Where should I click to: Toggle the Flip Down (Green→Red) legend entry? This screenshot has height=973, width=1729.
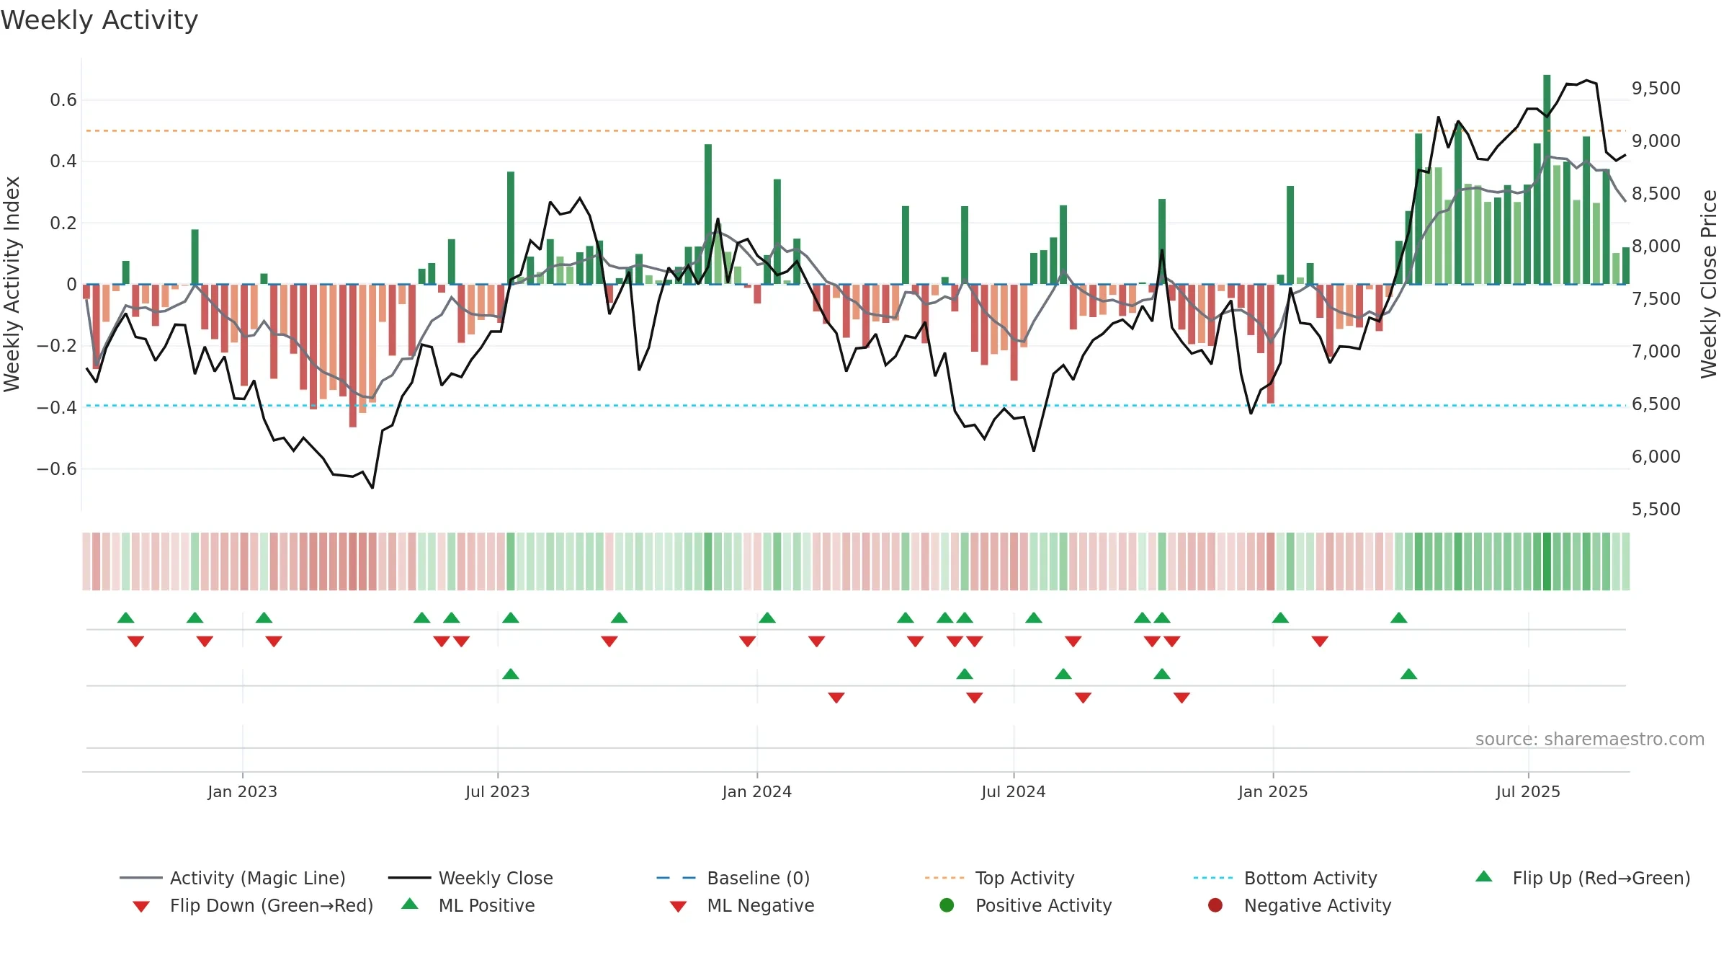[x=253, y=905]
